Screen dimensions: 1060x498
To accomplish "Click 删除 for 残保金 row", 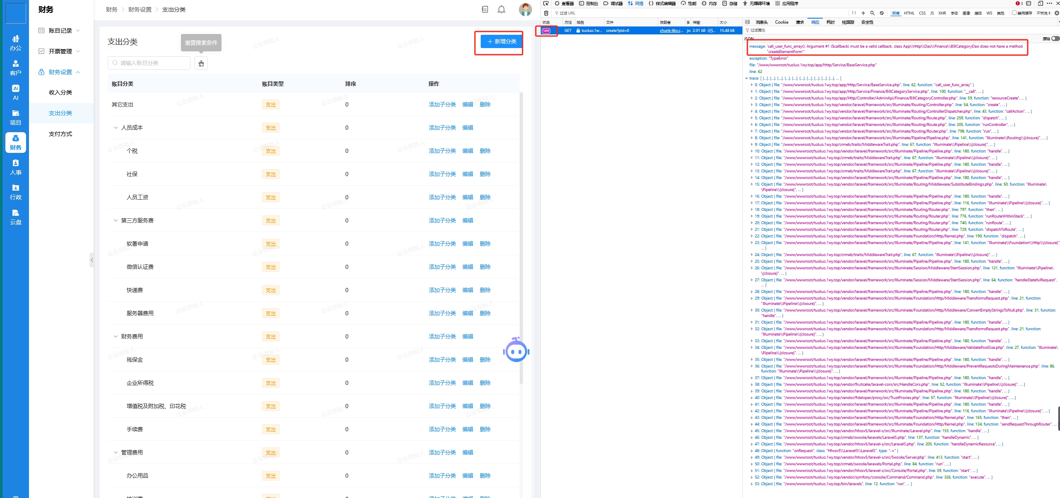I will tap(485, 360).
